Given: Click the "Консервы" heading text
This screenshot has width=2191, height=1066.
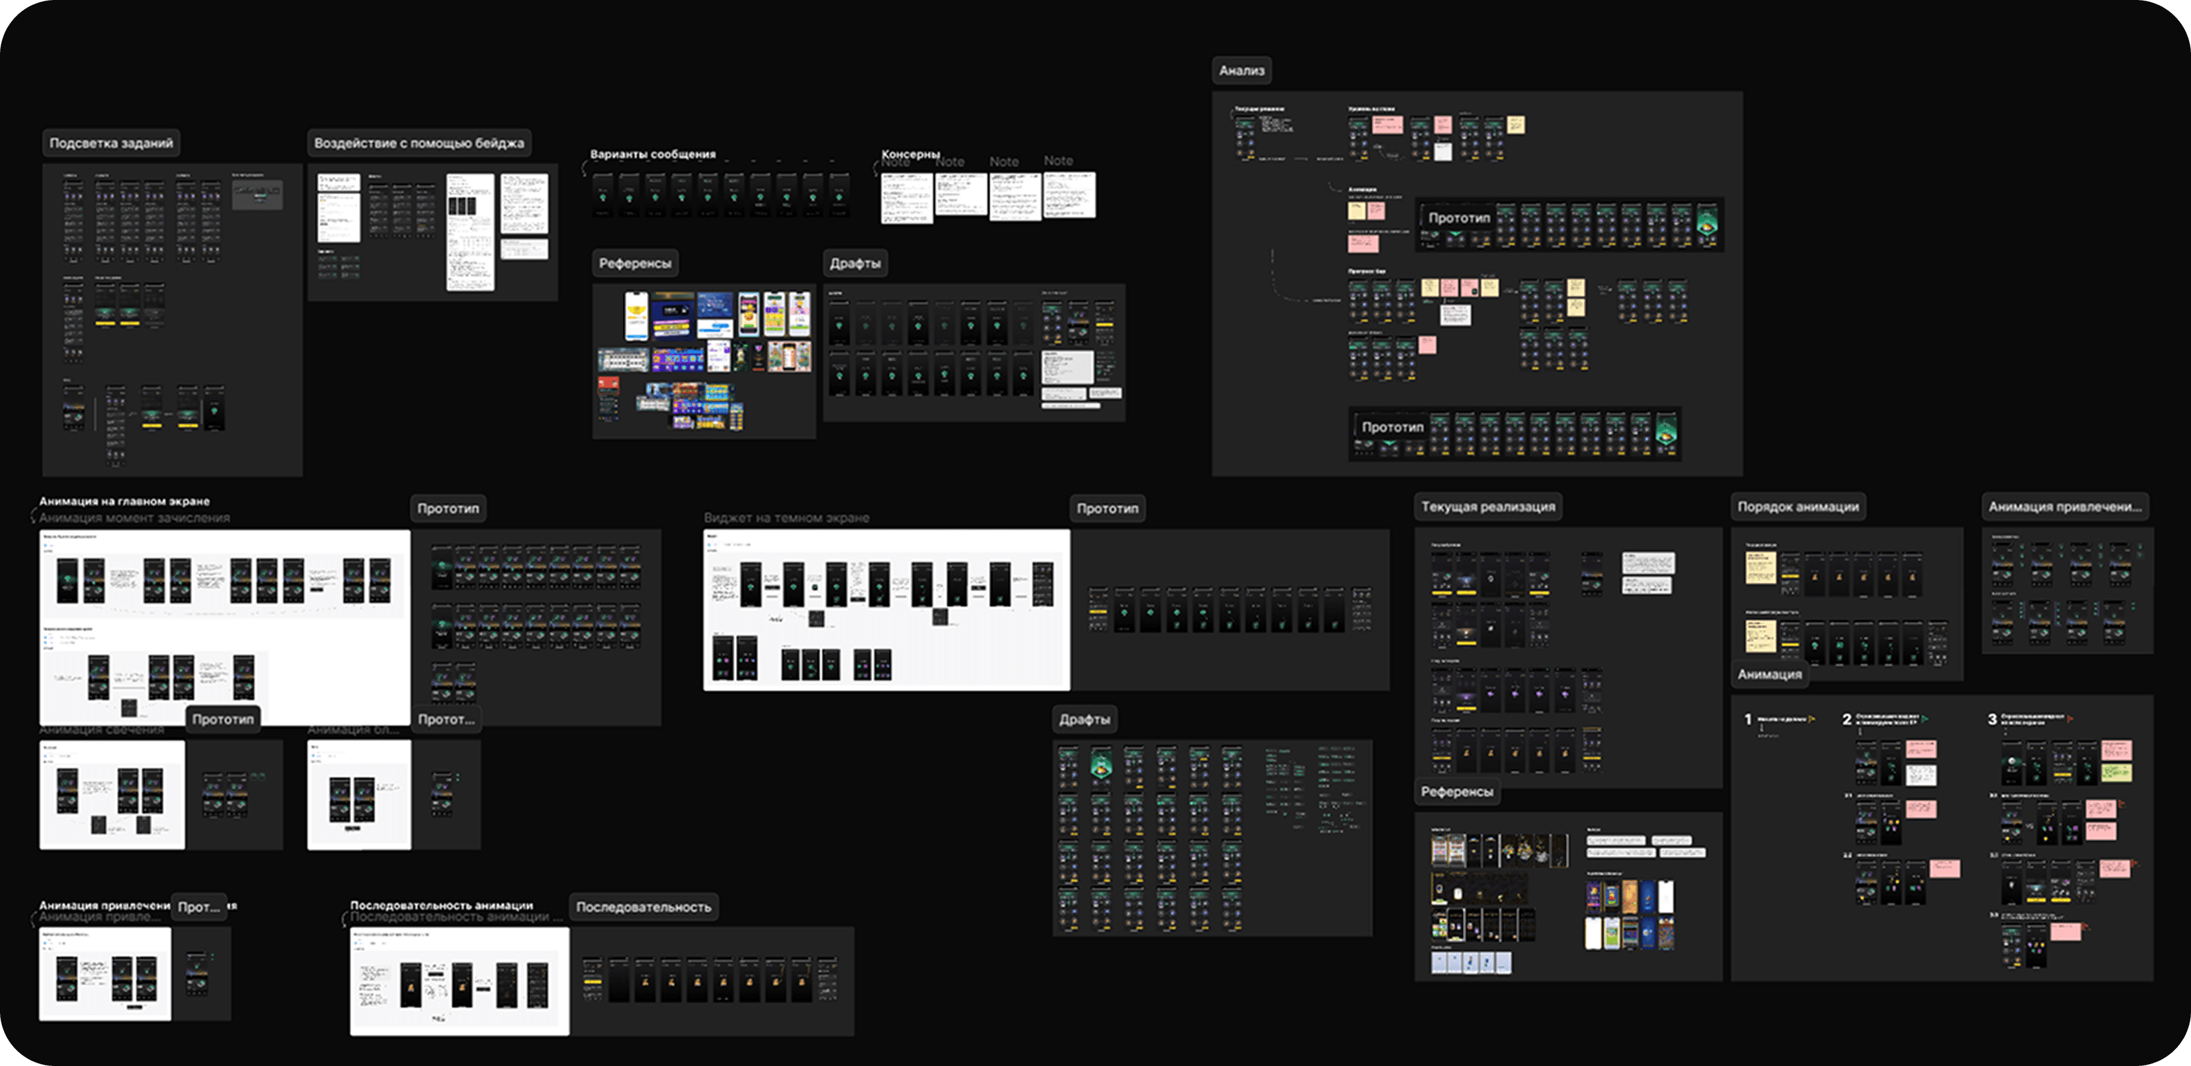Looking at the screenshot, I should coord(910,154).
